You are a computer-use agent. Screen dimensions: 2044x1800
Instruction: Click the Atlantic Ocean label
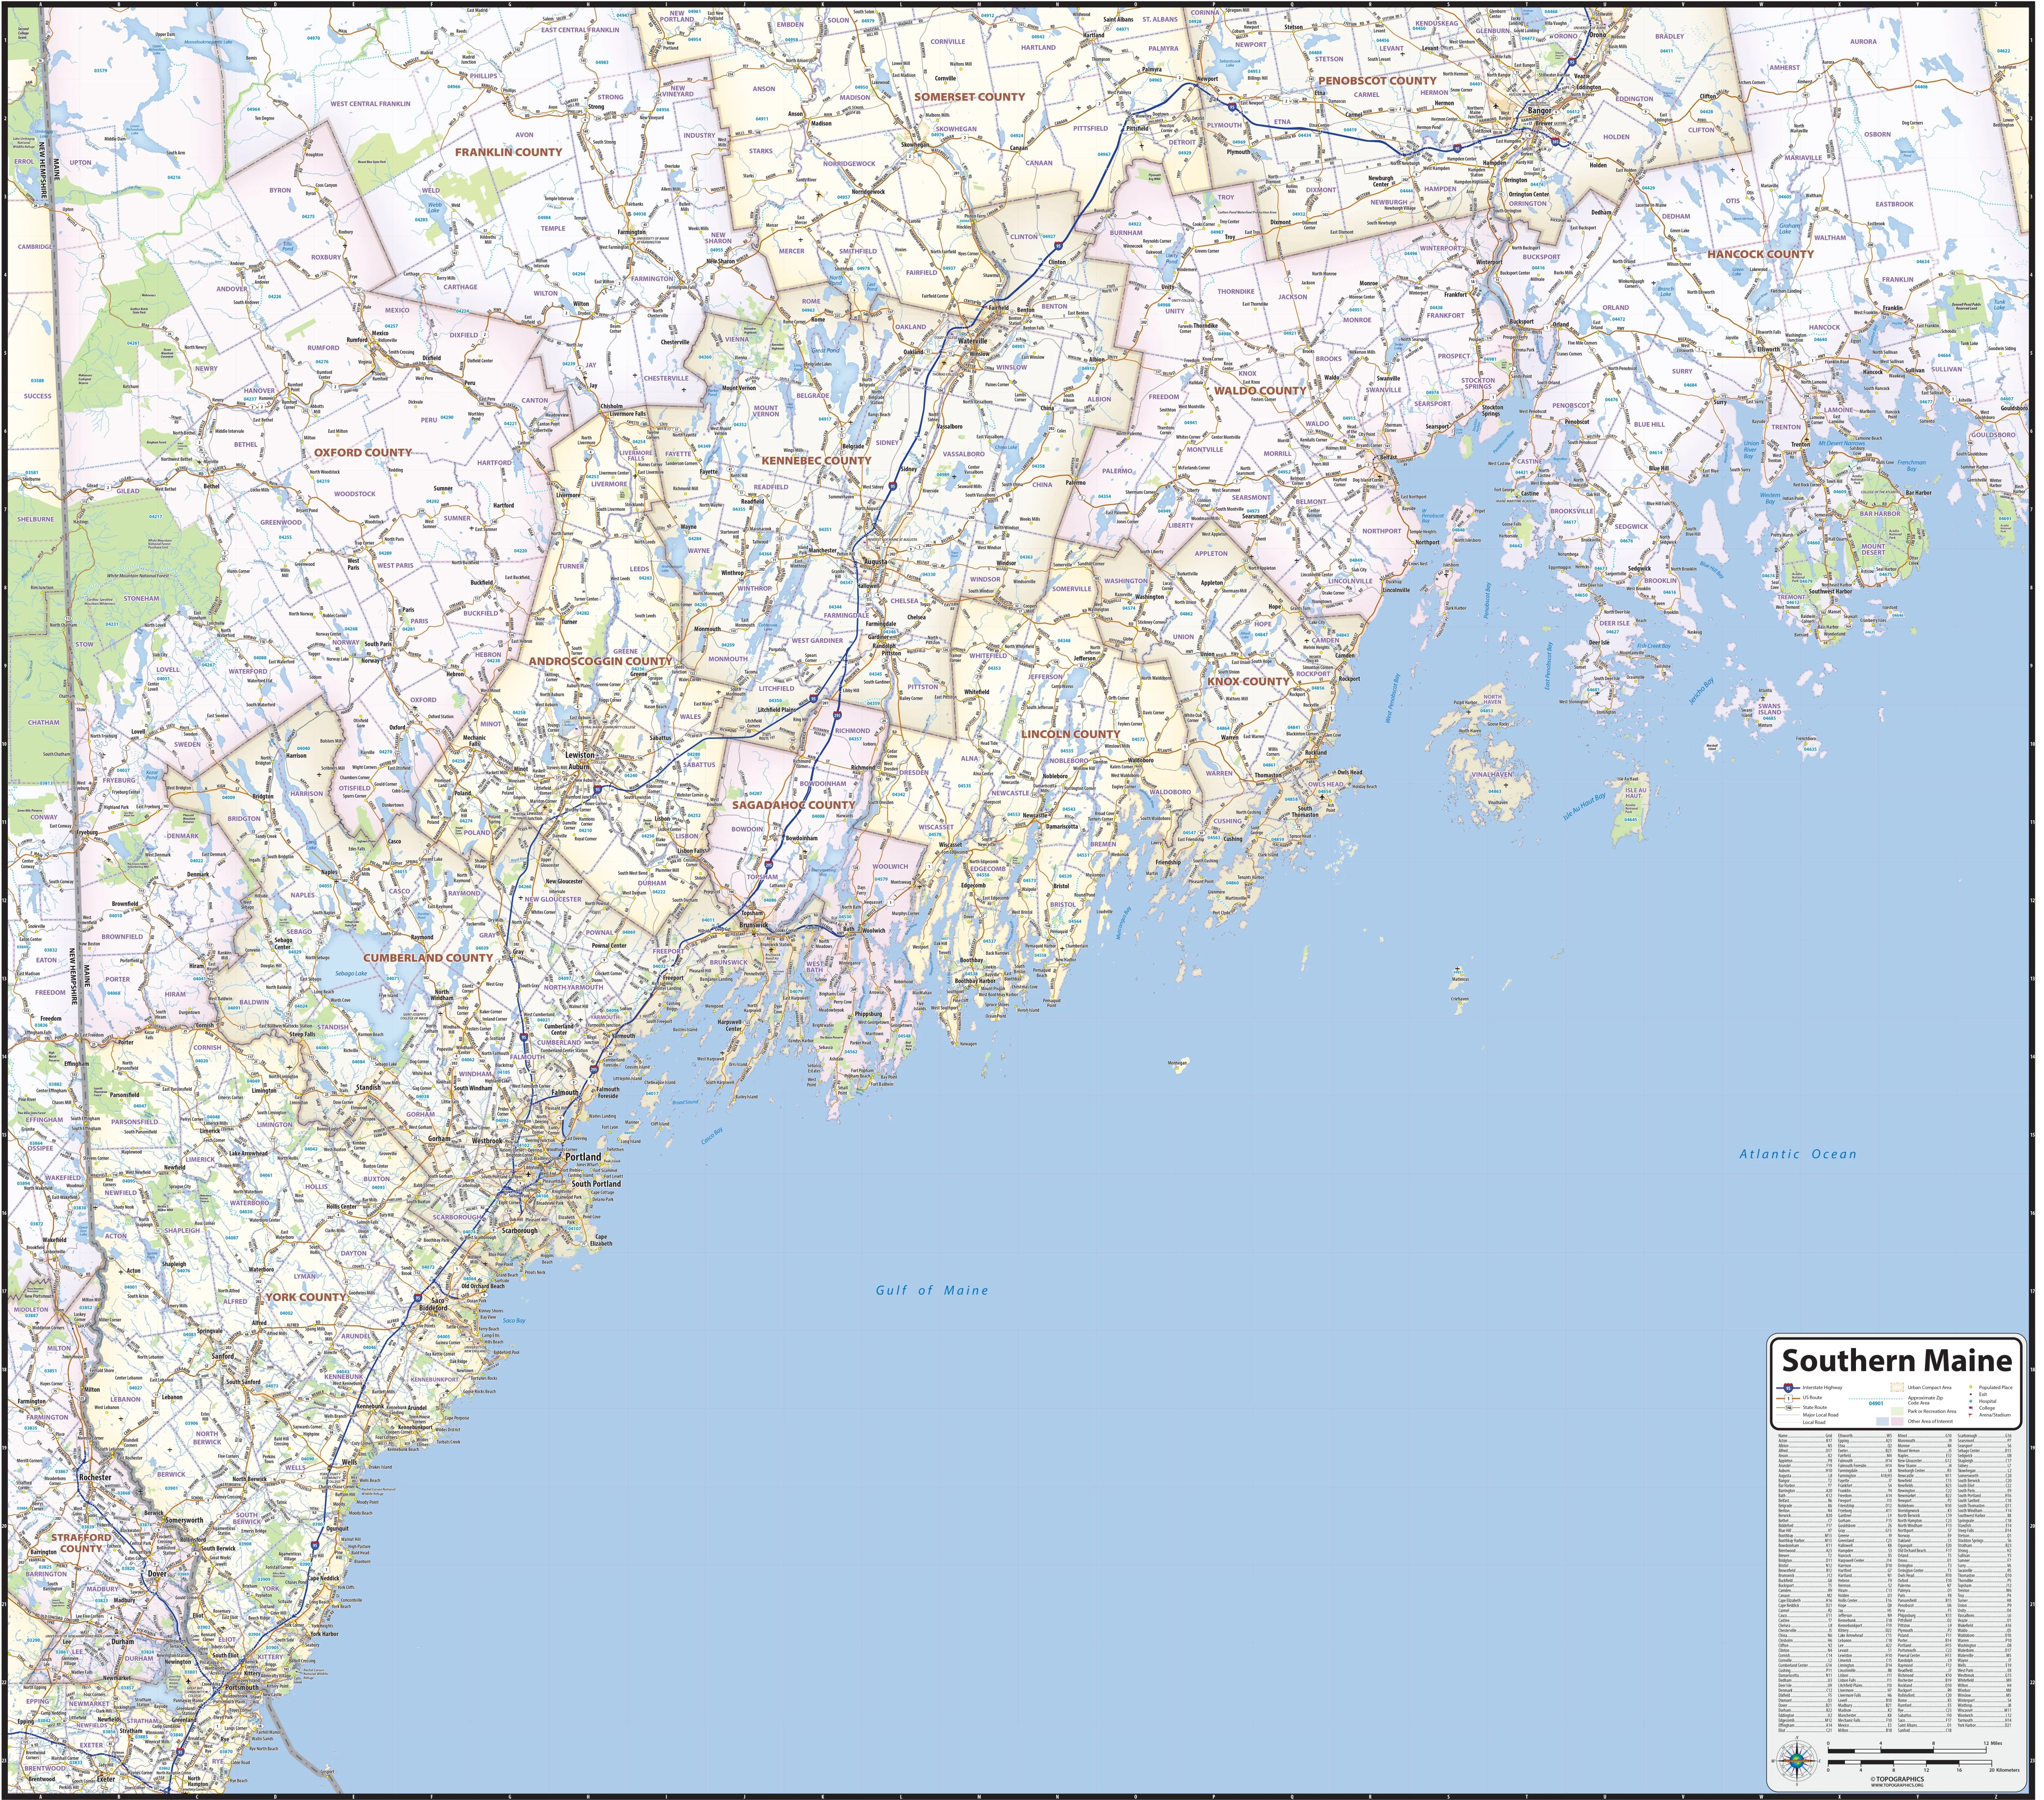(1798, 1154)
